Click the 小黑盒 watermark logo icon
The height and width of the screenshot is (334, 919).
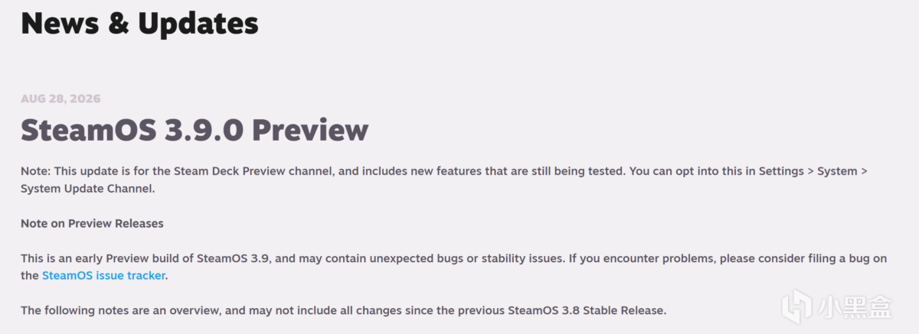pos(796,309)
